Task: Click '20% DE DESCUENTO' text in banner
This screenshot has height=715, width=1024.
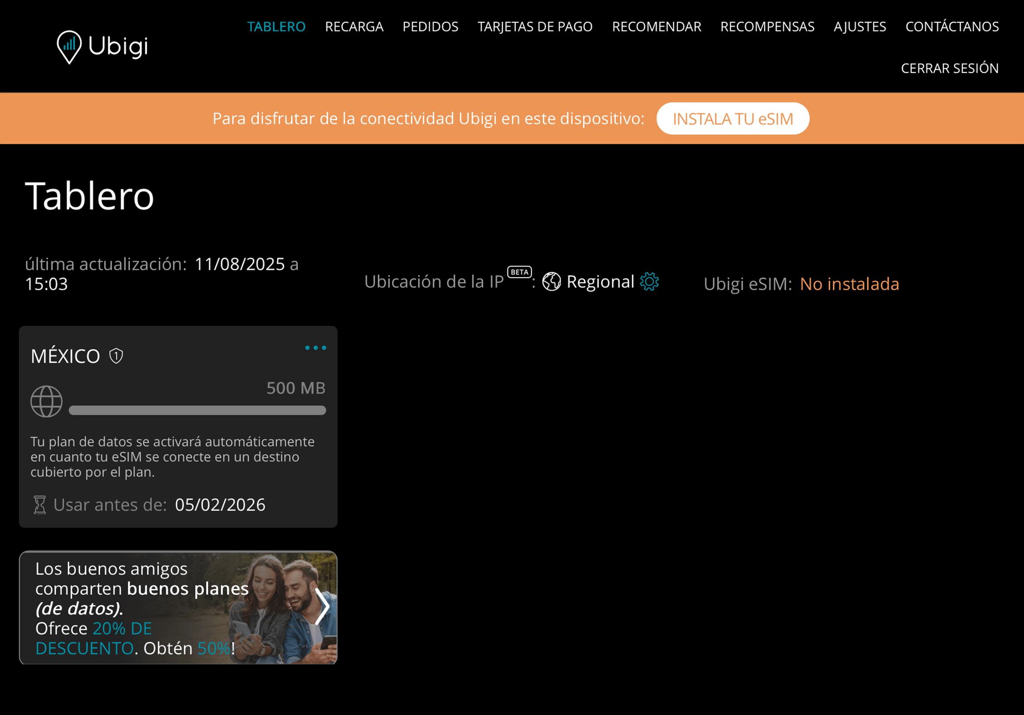Action: (93, 638)
